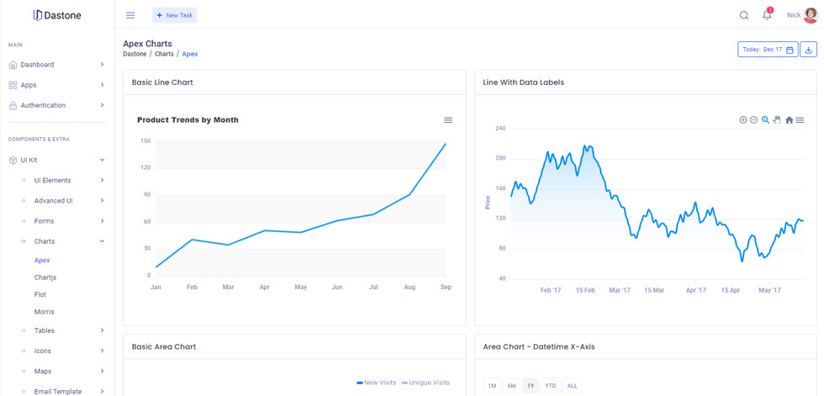Image resolution: width=824 pixels, height=396 pixels.
Task: Expand the Icons submenu chevron
Action: (x=102, y=351)
